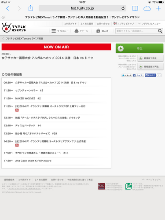
Task: Jump up with ページトップへ link
Action: (151, 180)
